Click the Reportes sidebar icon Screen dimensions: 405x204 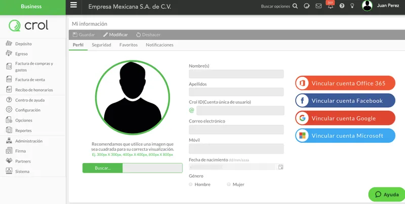(9, 130)
